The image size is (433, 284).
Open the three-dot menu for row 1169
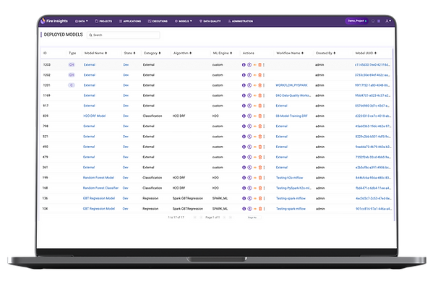pyautogui.click(x=264, y=95)
